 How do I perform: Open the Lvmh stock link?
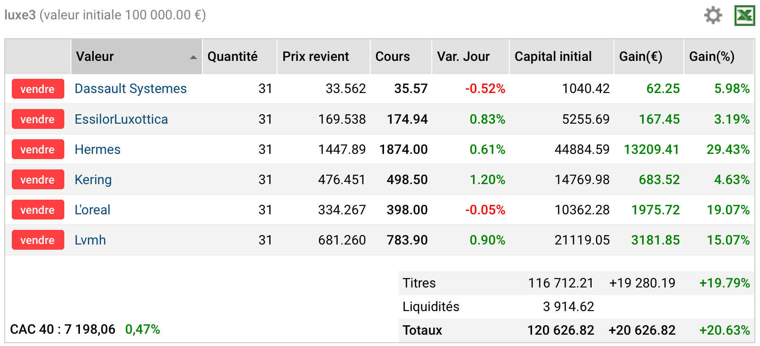point(90,240)
